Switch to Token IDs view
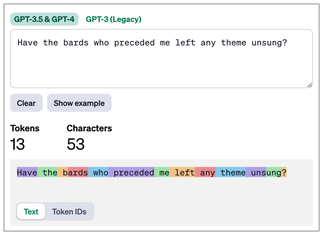 [x=69, y=212]
